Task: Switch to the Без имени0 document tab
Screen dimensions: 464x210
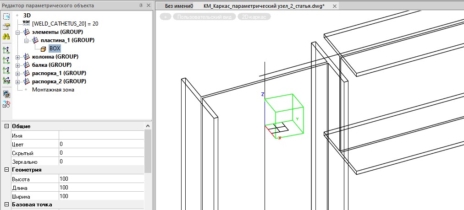Action: pos(179,6)
